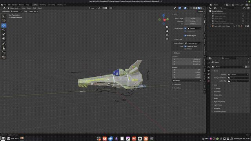Adjust the 3D Cursor Location X field
This screenshot has width=251, height=141.
[x=187, y=59]
